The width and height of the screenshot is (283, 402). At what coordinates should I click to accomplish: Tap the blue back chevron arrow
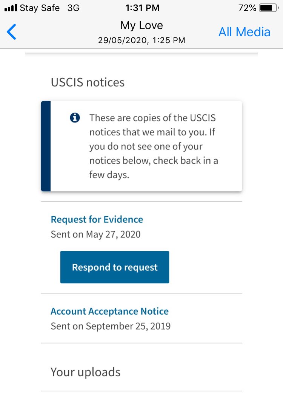(12, 32)
